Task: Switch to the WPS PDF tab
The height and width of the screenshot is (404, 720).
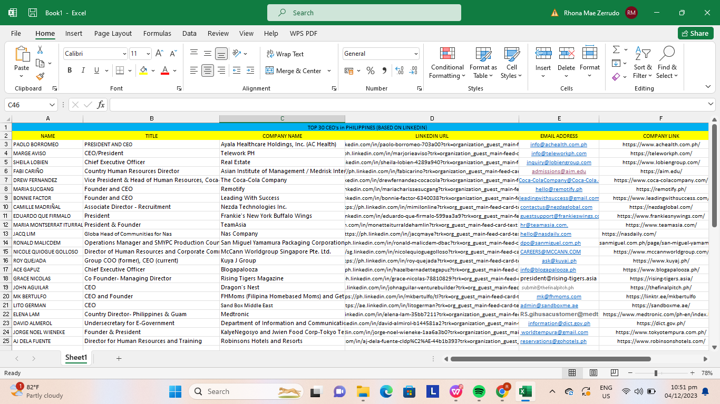Action: pyautogui.click(x=304, y=33)
